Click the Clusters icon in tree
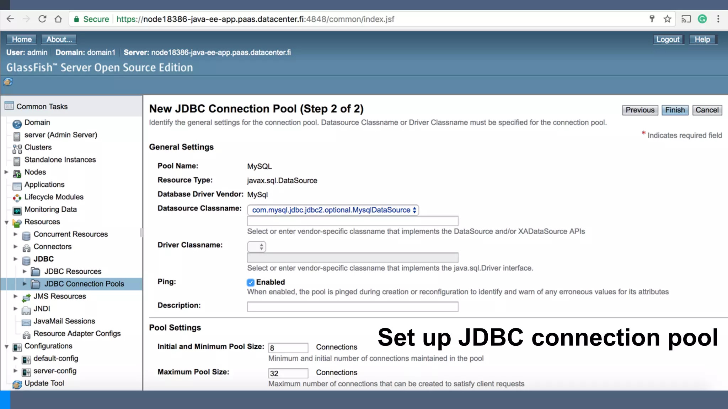 [17, 149]
